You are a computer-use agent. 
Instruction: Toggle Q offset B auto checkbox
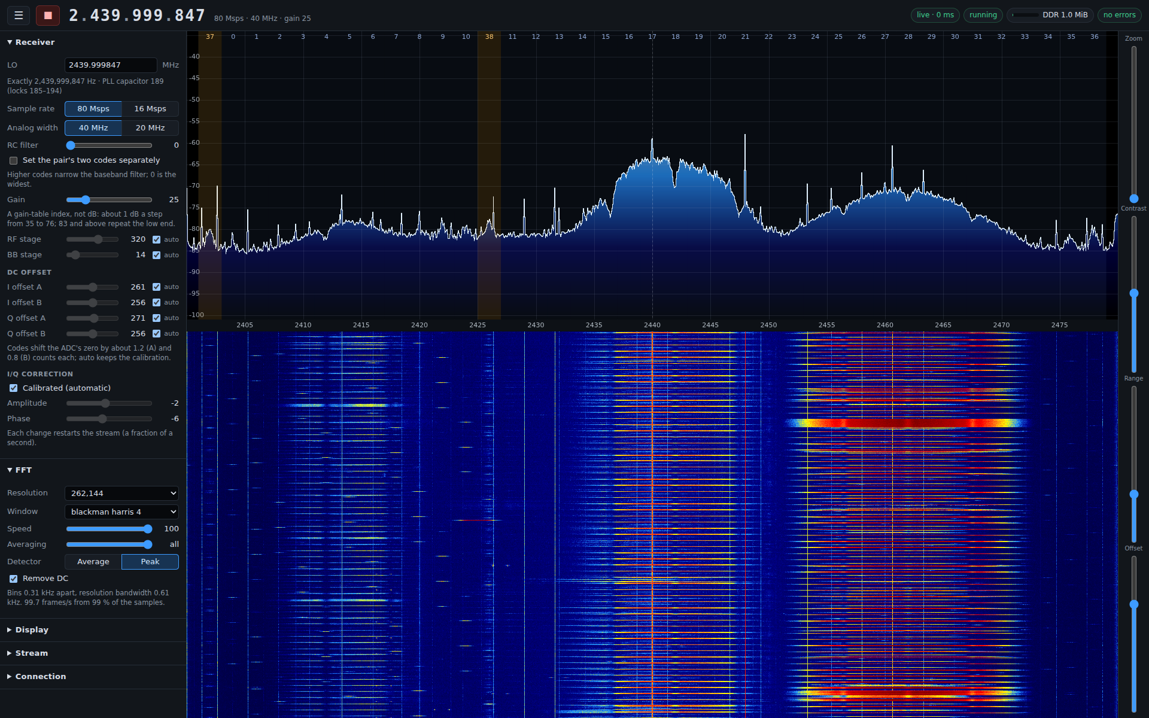[156, 333]
